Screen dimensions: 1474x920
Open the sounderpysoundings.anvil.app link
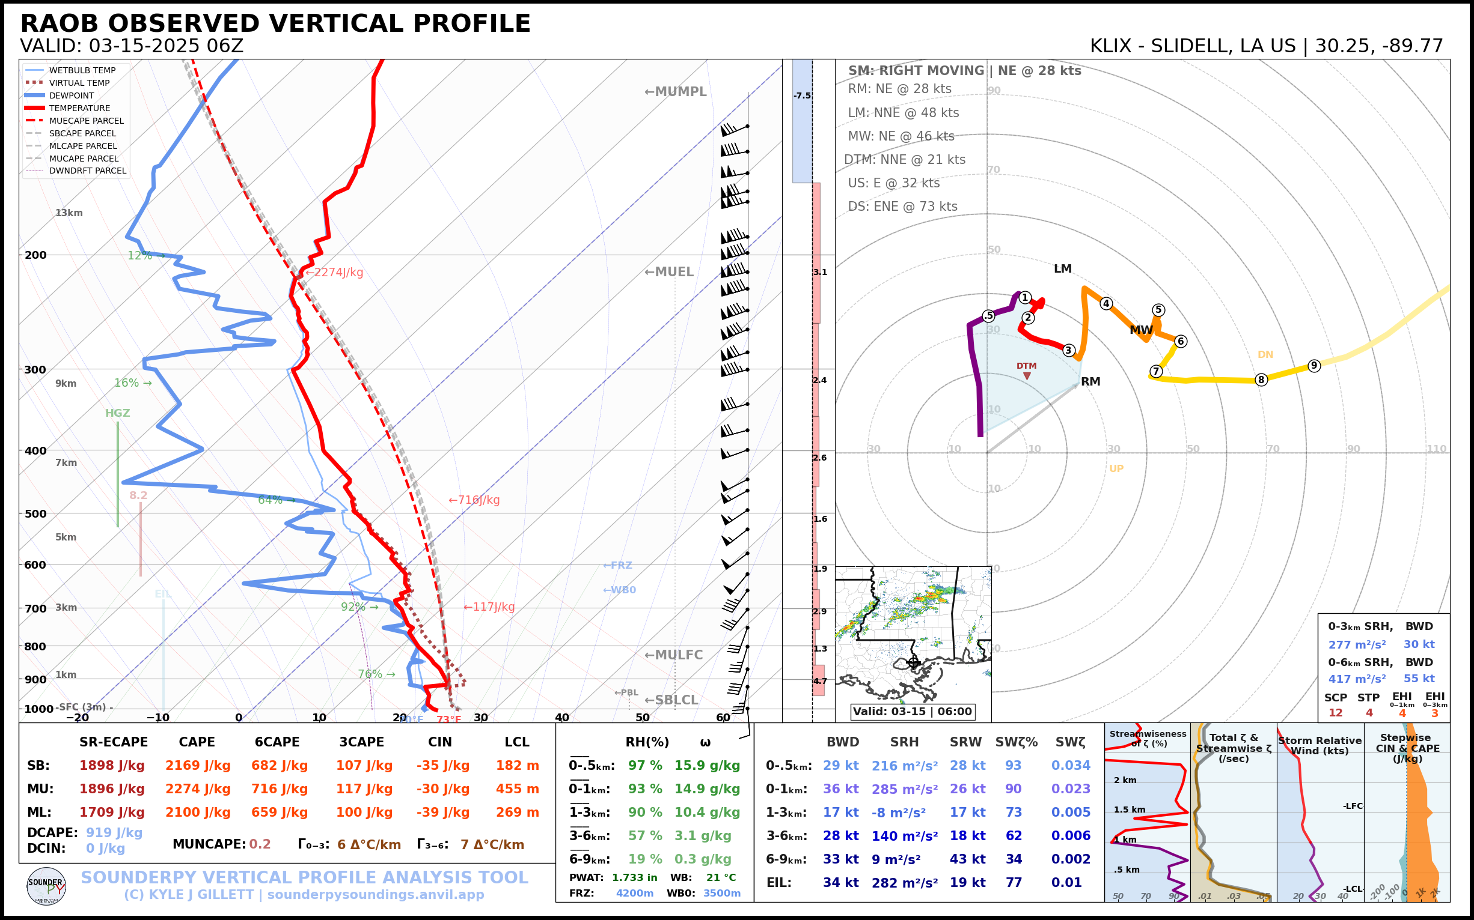point(375,895)
